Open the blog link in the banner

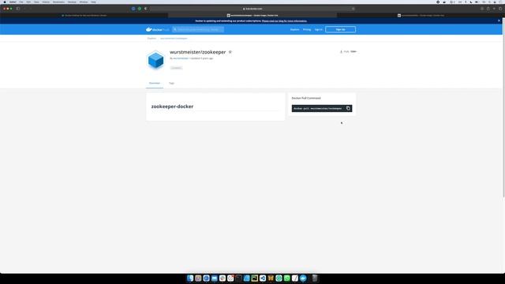pyautogui.click(x=284, y=21)
